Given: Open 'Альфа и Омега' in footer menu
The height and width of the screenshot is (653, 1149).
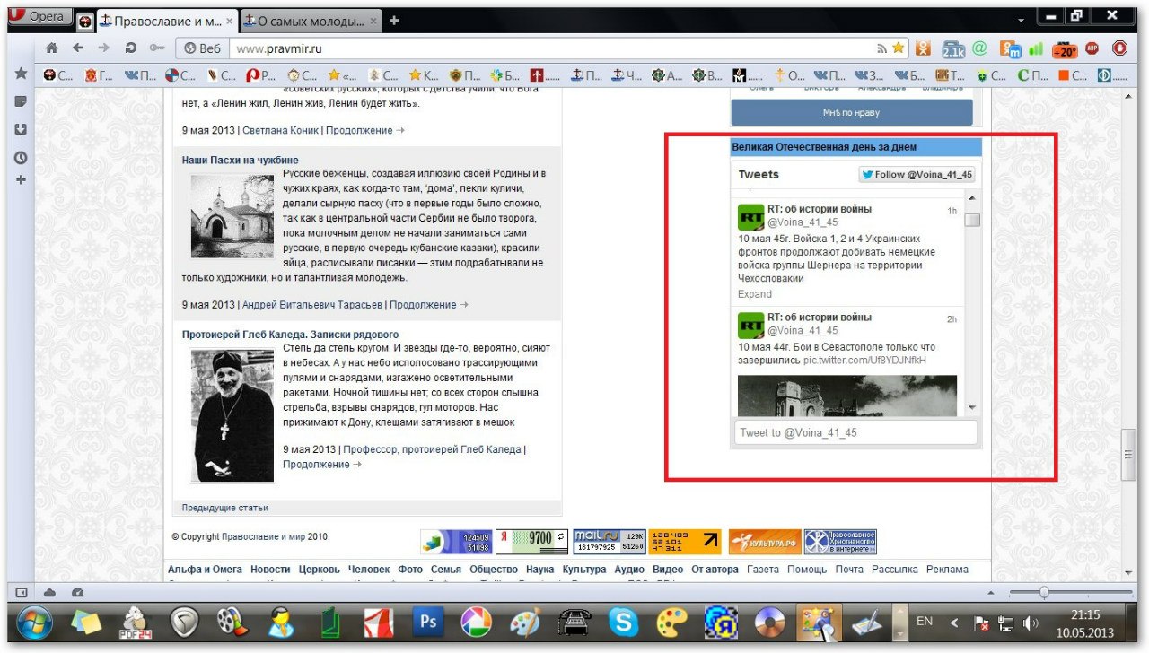Looking at the screenshot, I should [x=206, y=570].
